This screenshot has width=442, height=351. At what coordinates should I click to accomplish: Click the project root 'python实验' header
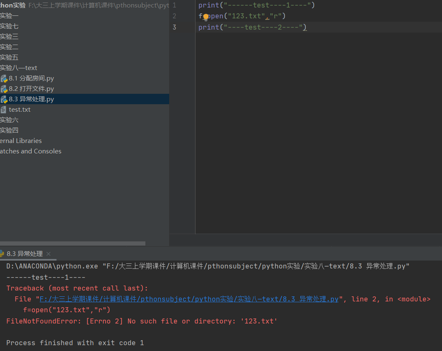click(13, 5)
